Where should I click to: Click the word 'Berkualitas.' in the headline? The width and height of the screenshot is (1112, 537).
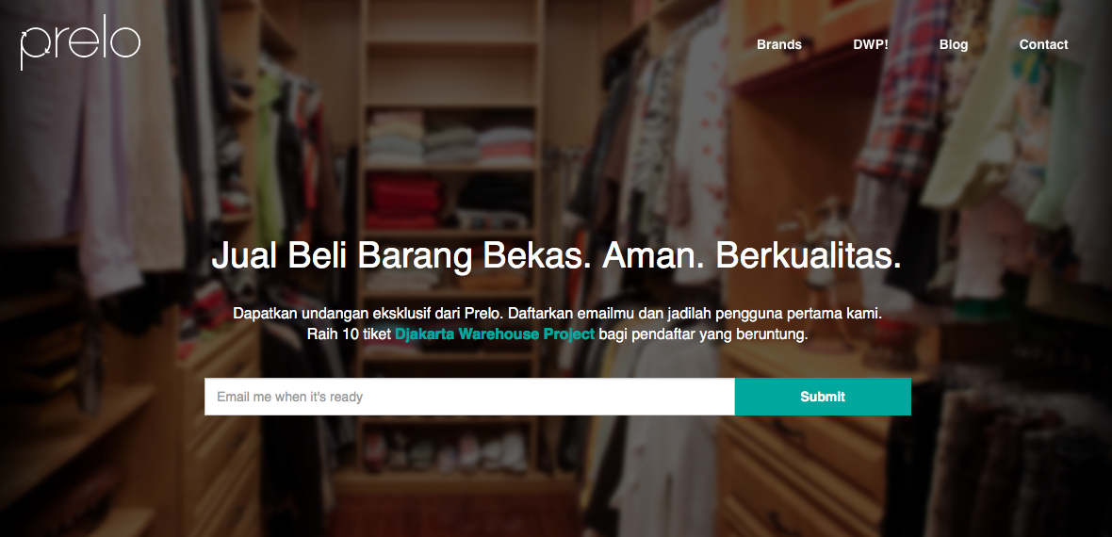click(x=808, y=255)
